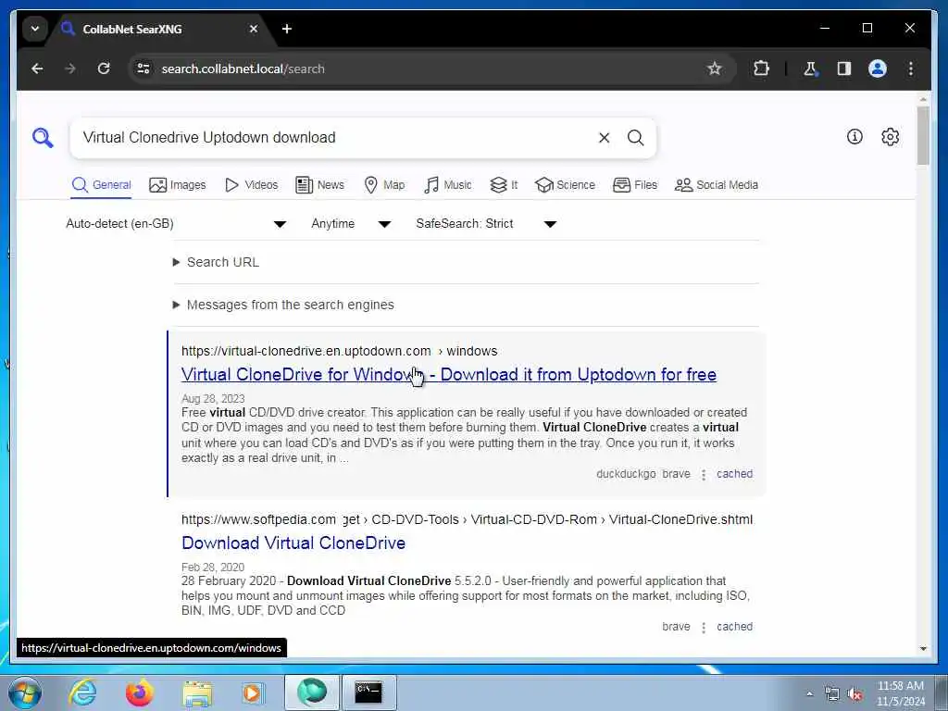Screen dimensions: 948x711
Task: Click the Feb 28, 2020 date text
Action: 213,568
